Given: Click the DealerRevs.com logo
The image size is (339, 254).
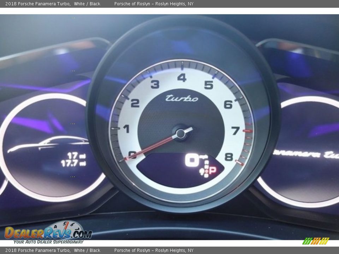Looking at the screenshot, I should click(x=48, y=233).
